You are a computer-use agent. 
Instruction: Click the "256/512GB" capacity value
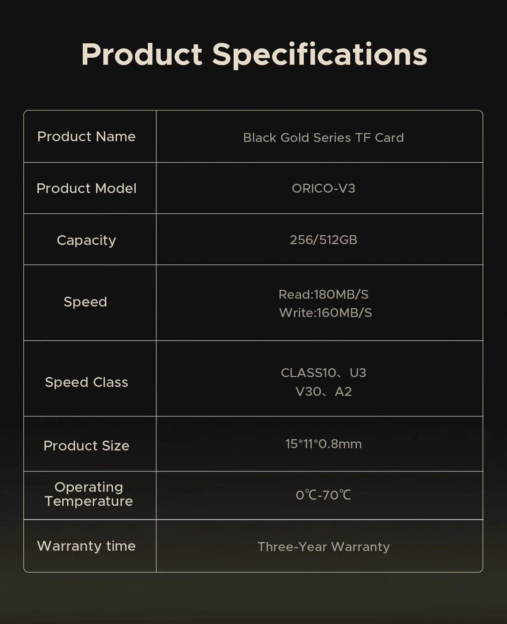(323, 239)
